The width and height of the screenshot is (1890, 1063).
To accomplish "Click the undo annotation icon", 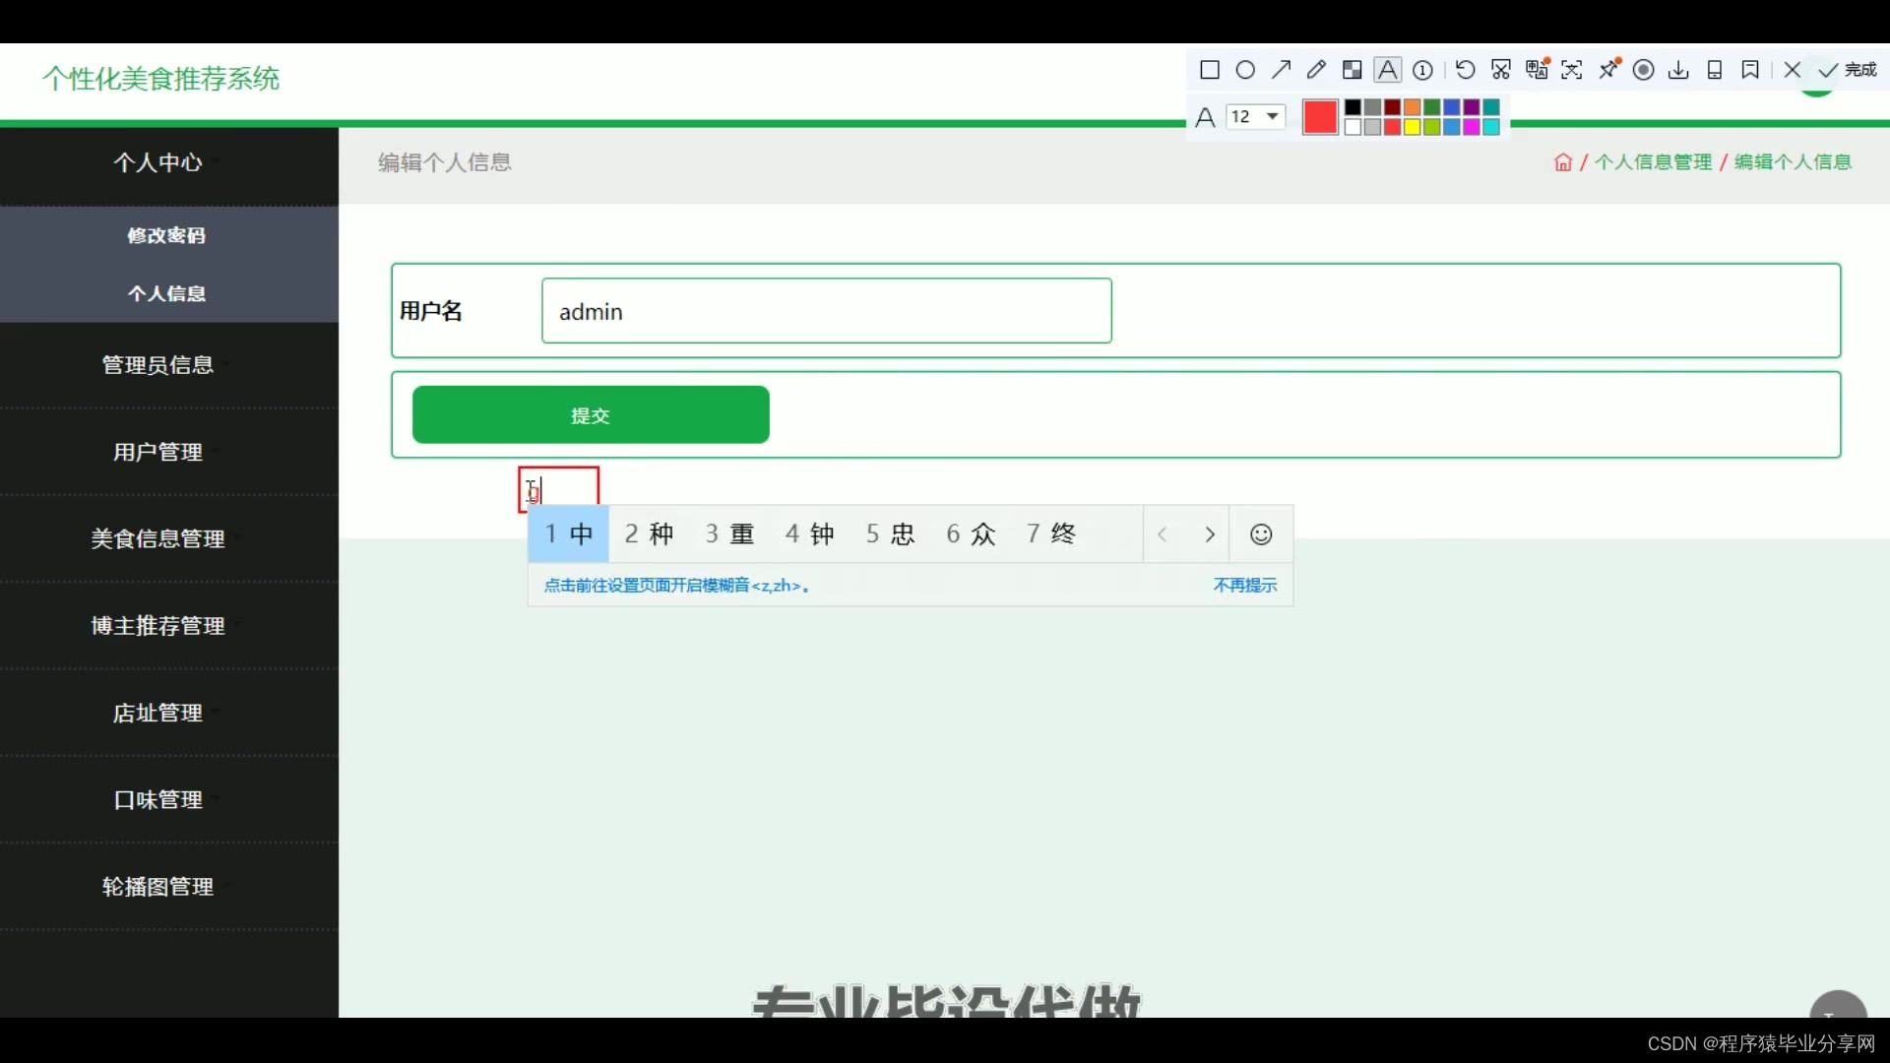I will (x=1465, y=70).
